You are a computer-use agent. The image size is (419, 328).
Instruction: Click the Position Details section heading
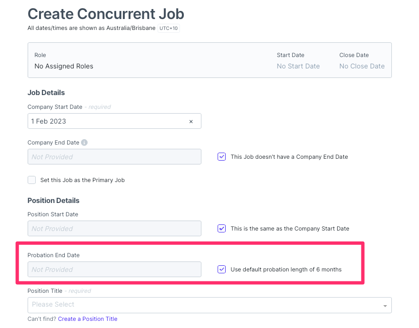(53, 201)
